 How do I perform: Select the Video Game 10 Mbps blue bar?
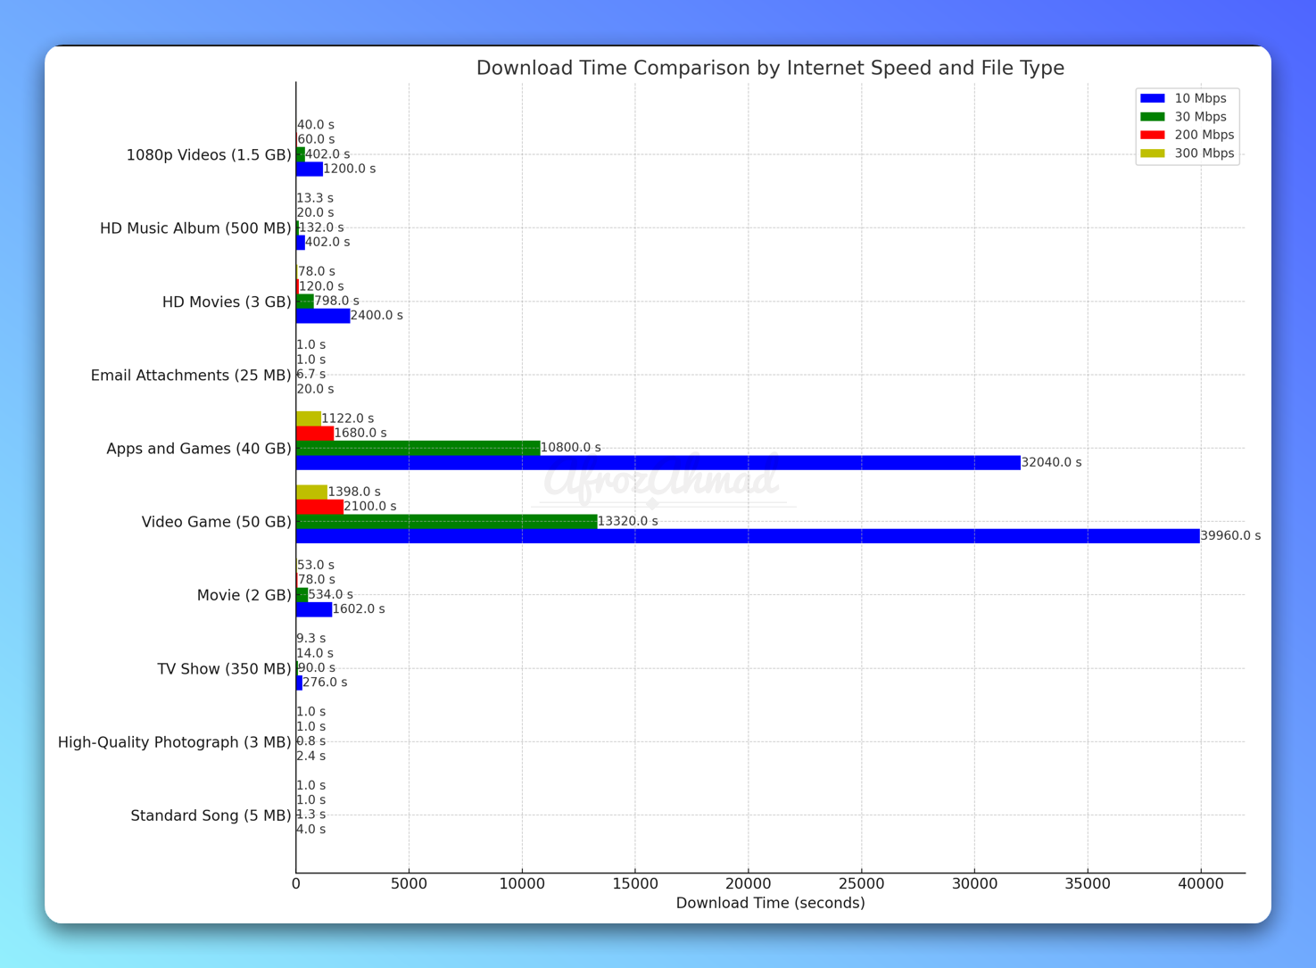point(748,536)
